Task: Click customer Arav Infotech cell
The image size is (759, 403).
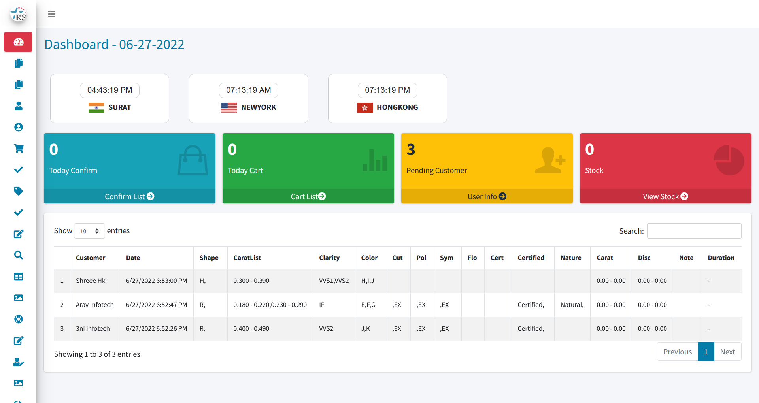Action: pyautogui.click(x=95, y=305)
